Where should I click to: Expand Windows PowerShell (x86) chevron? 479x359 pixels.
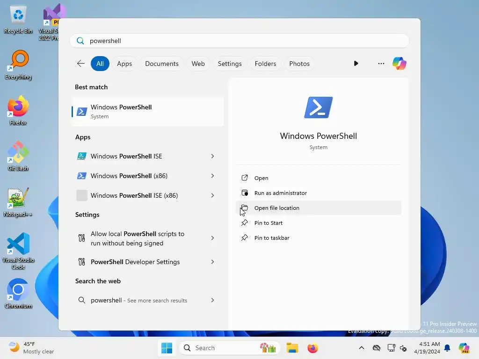213,176
